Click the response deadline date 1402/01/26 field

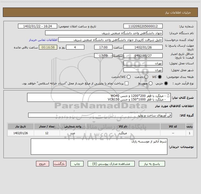143,47
